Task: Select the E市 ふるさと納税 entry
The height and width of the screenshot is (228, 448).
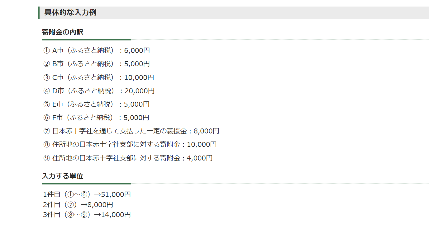Action: pyautogui.click(x=84, y=104)
